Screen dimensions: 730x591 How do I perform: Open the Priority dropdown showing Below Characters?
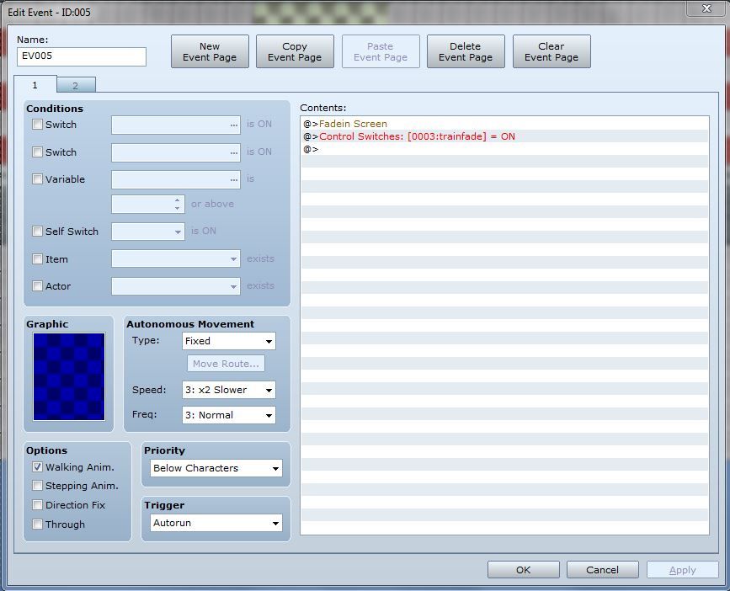pos(216,468)
